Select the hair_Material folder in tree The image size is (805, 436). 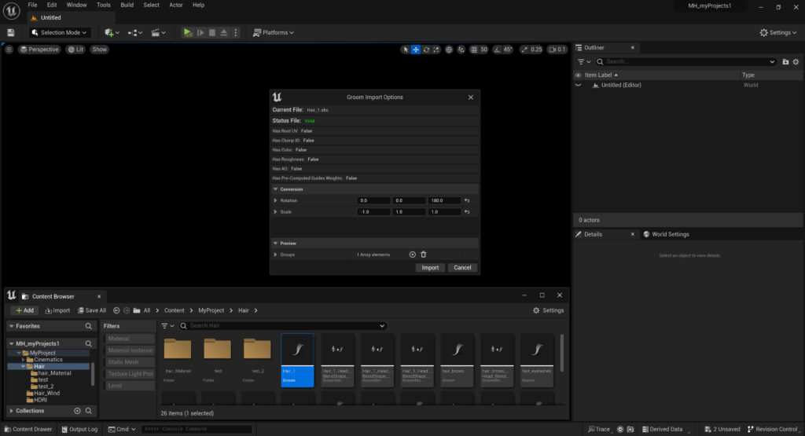[54, 373]
